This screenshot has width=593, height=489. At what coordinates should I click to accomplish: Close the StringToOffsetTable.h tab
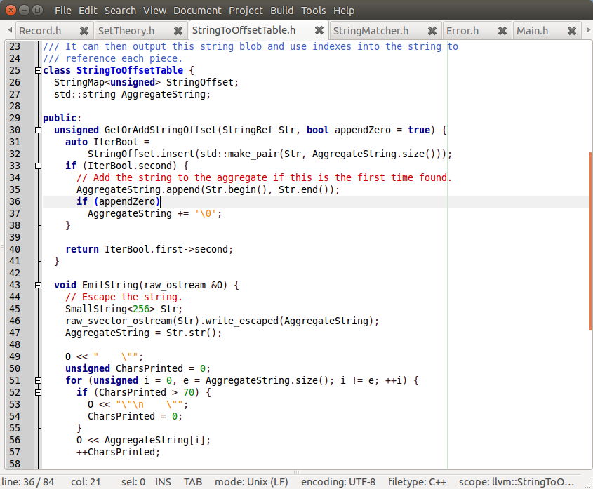coord(319,30)
